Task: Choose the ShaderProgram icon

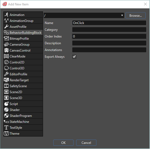Action: [x=6, y=116]
